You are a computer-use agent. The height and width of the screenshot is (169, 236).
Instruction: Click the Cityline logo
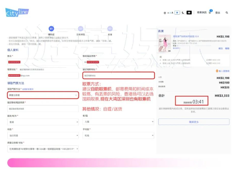click(17, 12)
